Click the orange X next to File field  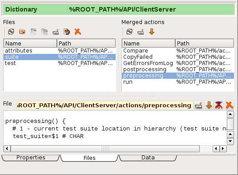[x=230, y=105]
